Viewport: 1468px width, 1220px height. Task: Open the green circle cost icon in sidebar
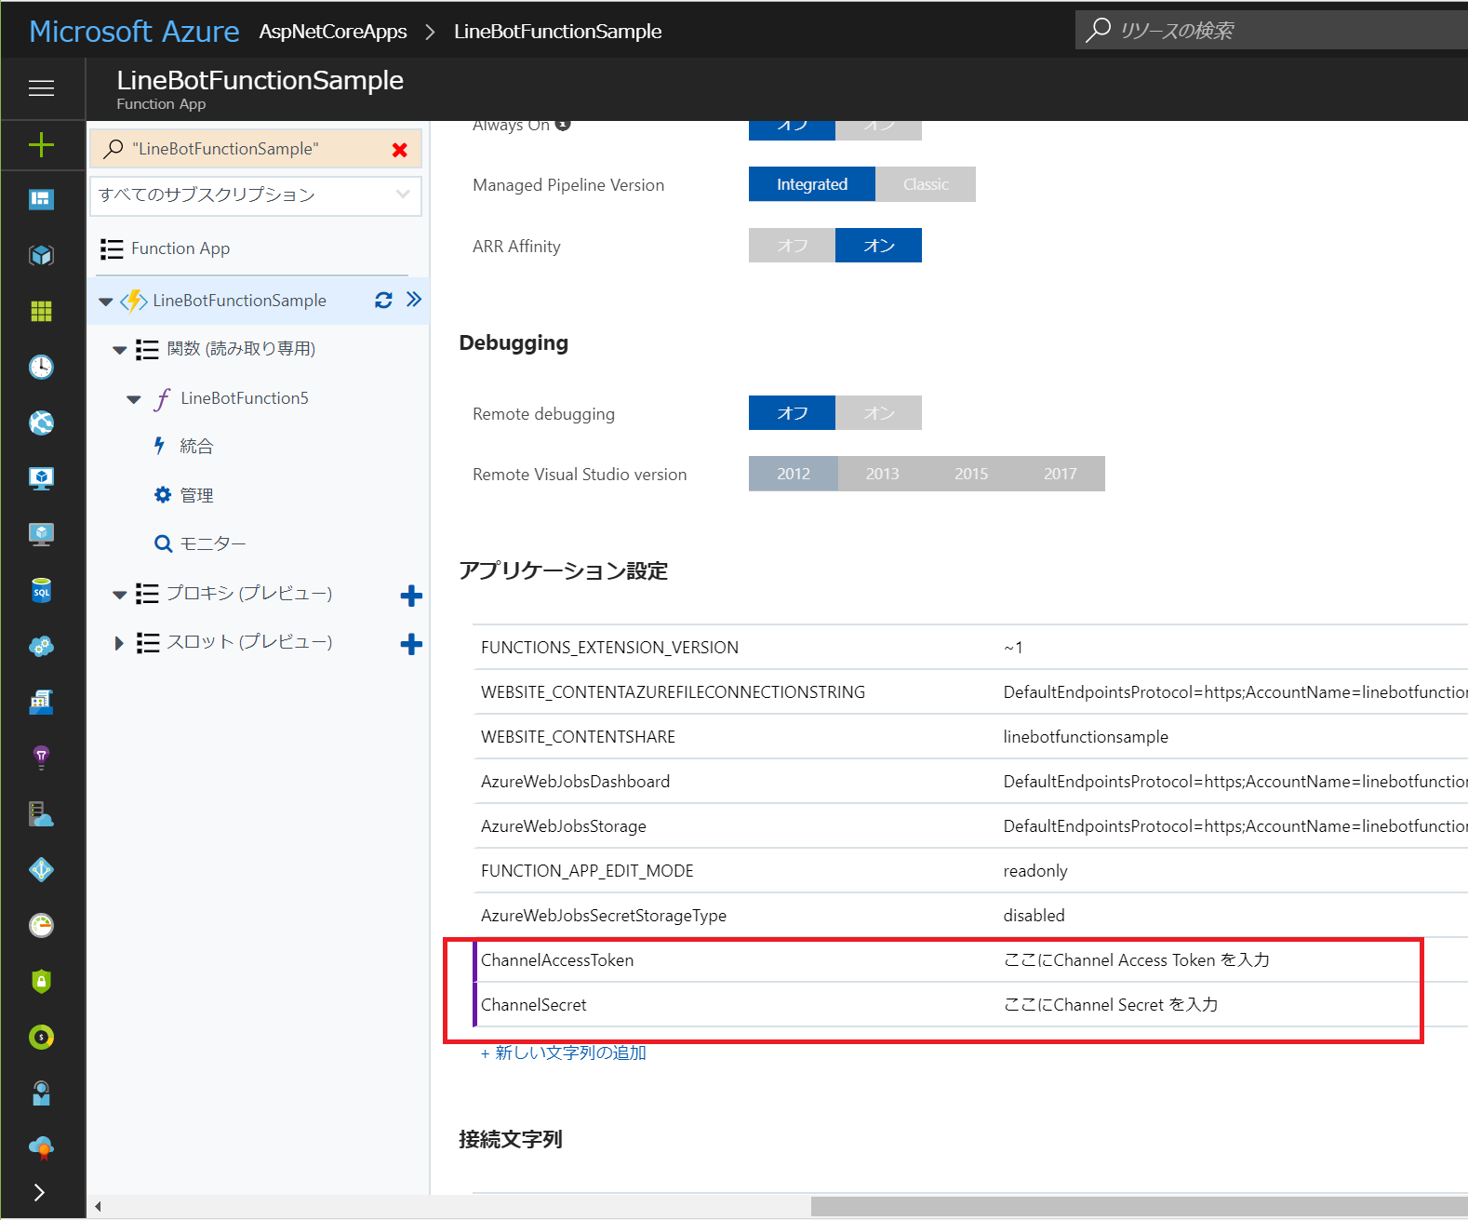click(41, 1037)
